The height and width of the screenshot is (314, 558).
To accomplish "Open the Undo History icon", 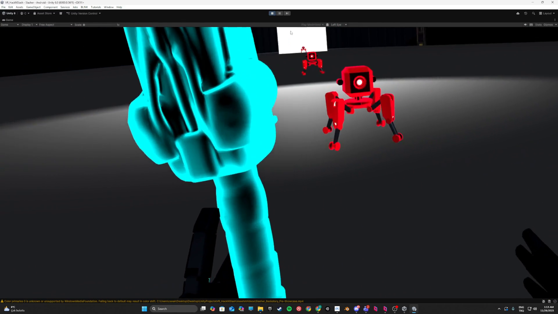I will pyautogui.click(x=526, y=13).
